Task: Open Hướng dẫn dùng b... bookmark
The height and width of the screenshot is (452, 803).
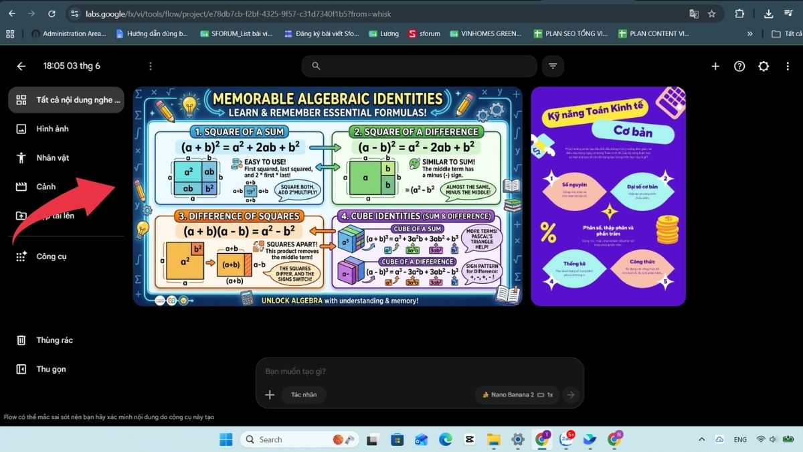Action: coord(152,33)
